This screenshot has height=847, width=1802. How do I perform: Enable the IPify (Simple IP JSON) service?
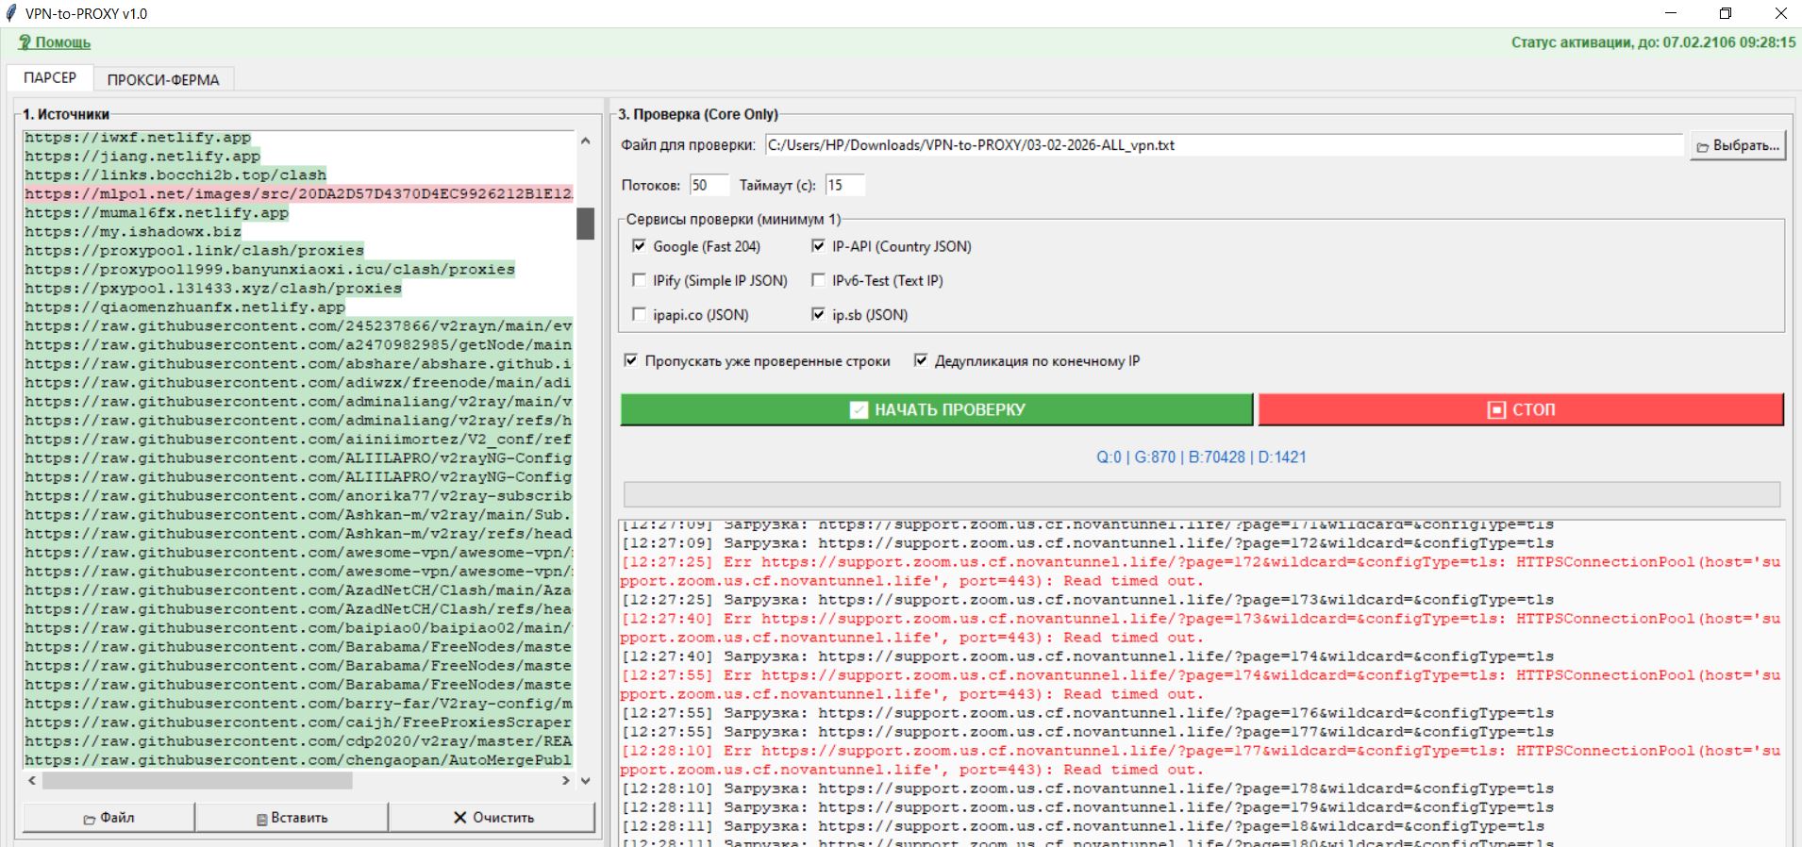coord(639,280)
